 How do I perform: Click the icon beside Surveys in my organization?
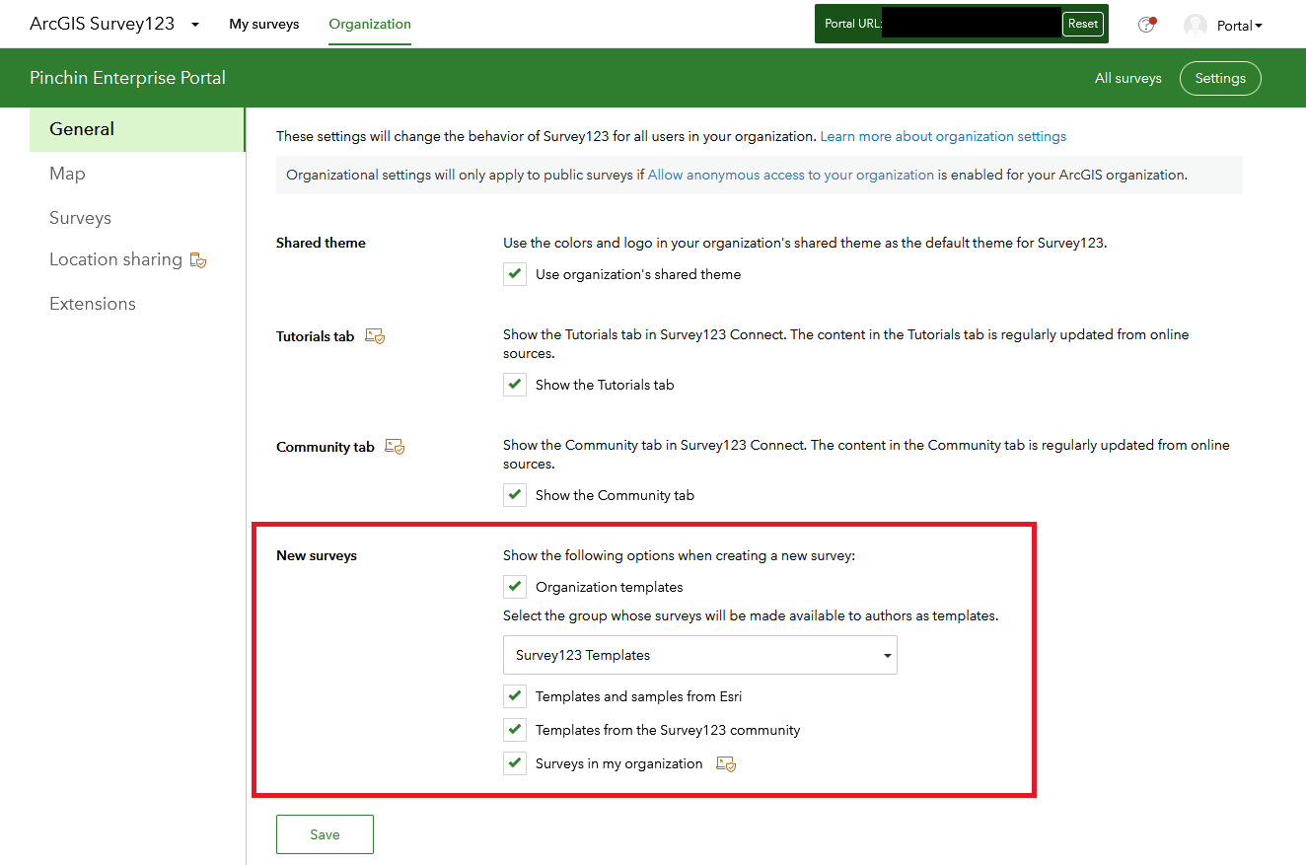(726, 763)
